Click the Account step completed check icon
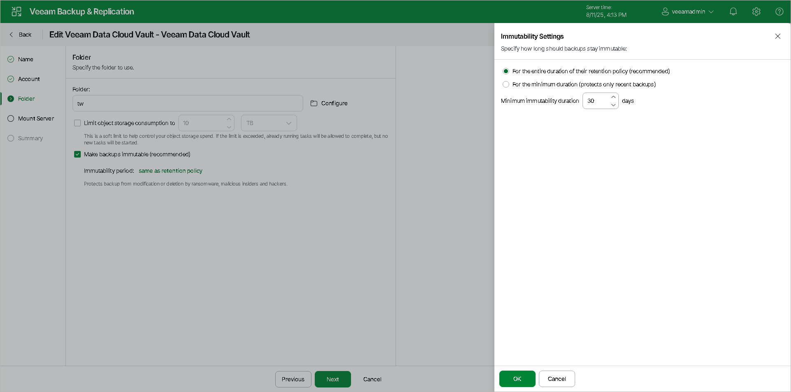Viewport: 791px width, 392px height. coord(11,79)
